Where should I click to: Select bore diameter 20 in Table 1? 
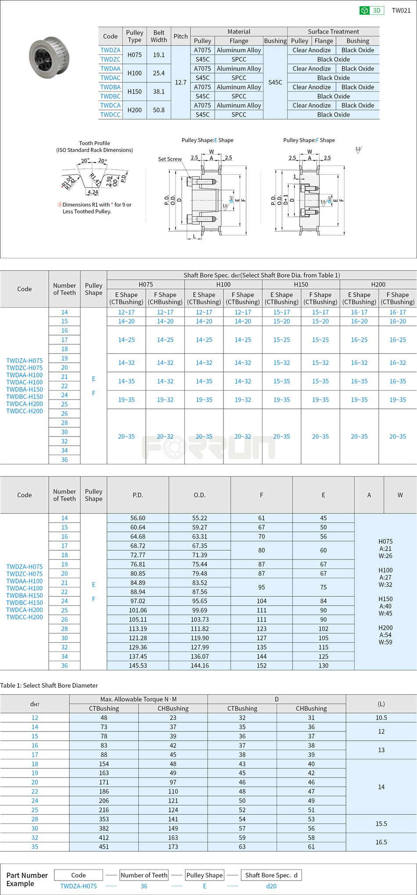(35, 782)
